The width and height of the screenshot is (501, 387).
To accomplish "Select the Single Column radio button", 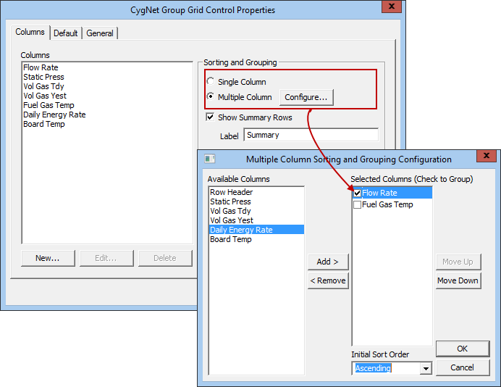I will point(210,81).
